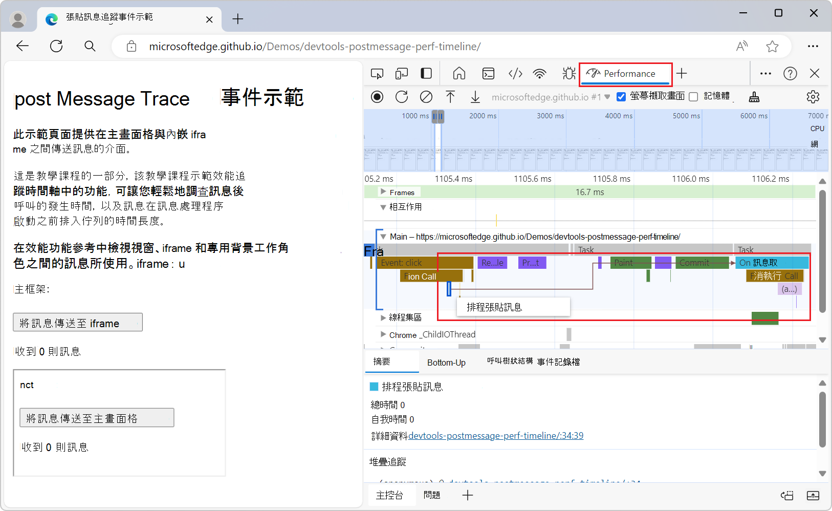Click the record performance profile button
Screen dimensions: 832x511
tap(377, 97)
